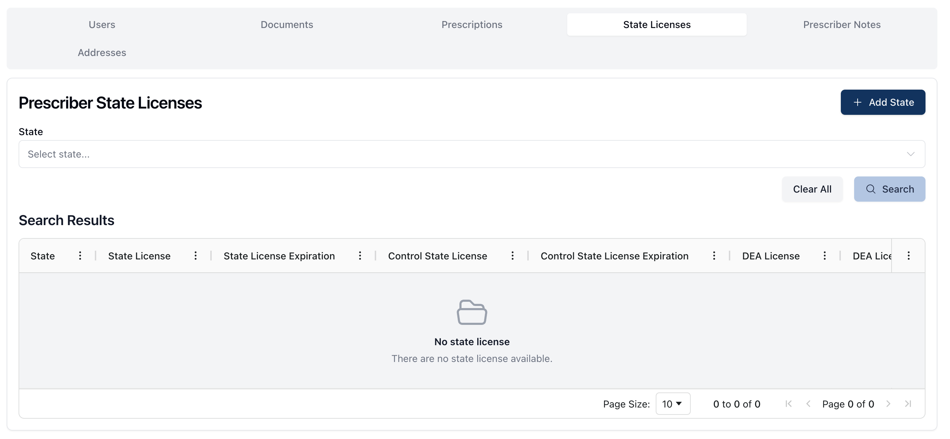Open the rightmost pinned column menu
Viewport: 950px width, 439px height.
tap(908, 256)
